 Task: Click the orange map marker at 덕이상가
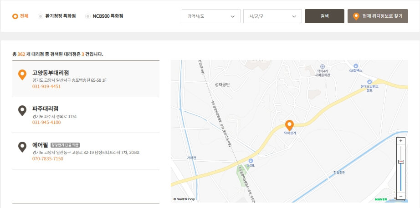289,125
